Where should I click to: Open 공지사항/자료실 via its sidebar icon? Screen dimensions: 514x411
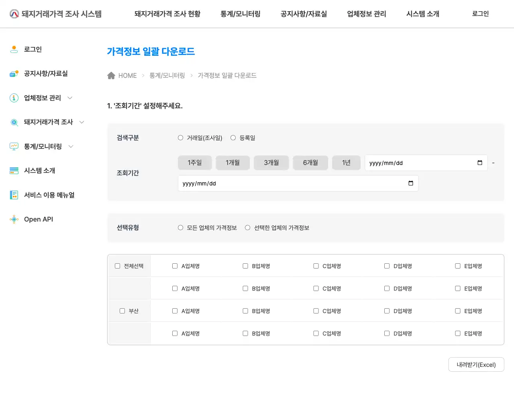(14, 73)
